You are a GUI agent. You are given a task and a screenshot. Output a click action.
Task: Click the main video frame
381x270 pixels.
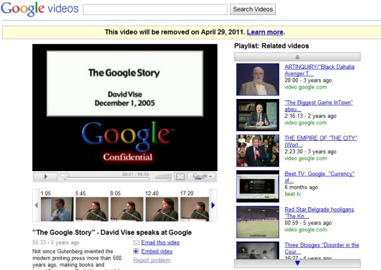coord(125,107)
